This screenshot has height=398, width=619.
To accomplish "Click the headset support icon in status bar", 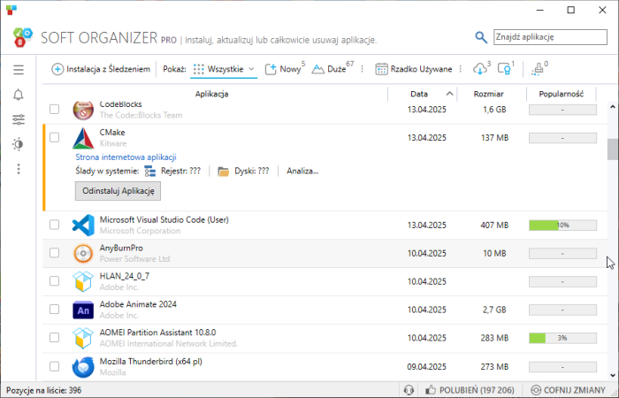I will 409,390.
